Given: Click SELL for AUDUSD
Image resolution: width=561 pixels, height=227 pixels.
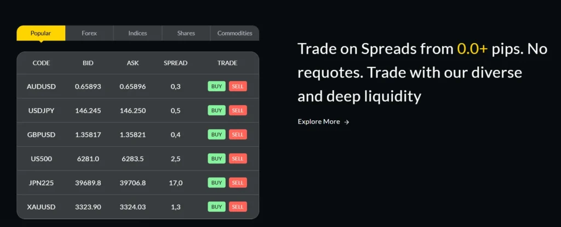Looking at the screenshot, I should pyautogui.click(x=238, y=86).
